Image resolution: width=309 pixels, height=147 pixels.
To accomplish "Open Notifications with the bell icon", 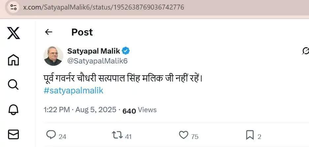I will [x=13, y=109].
